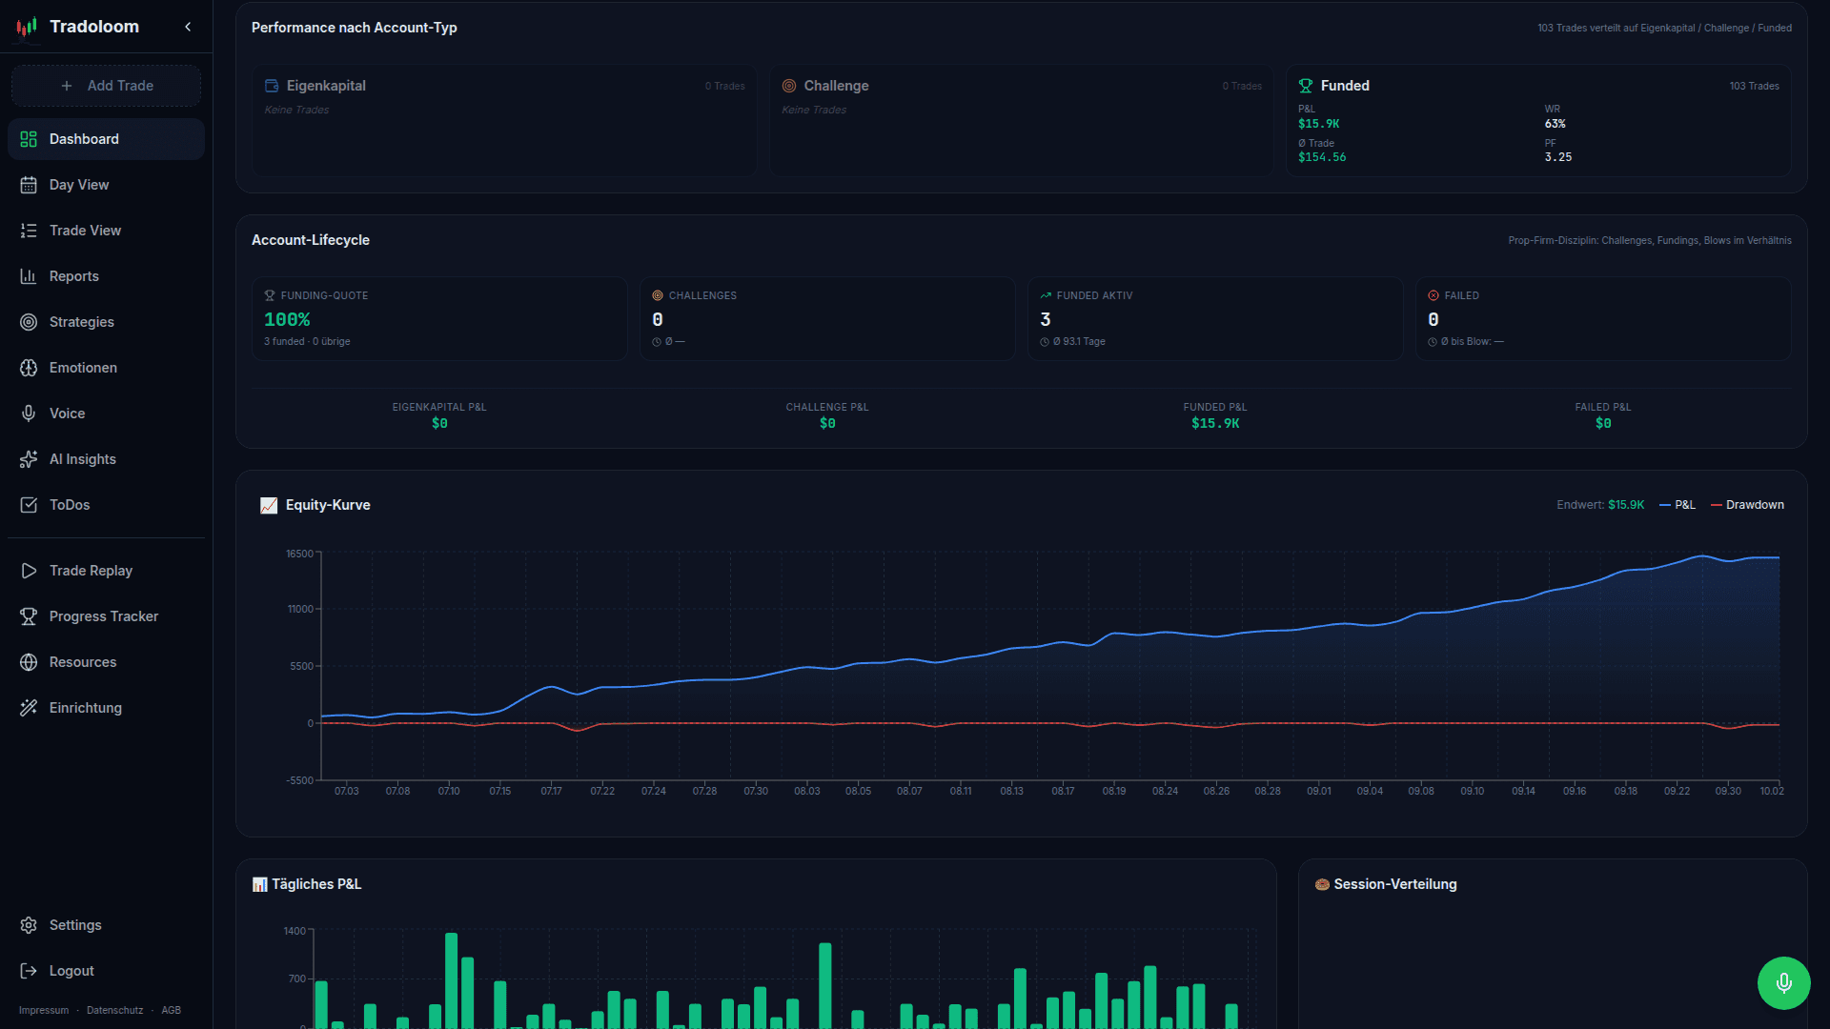The image size is (1830, 1029).
Task: Toggle the P&L legend in Equity-Kurve
Action: (x=1677, y=505)
